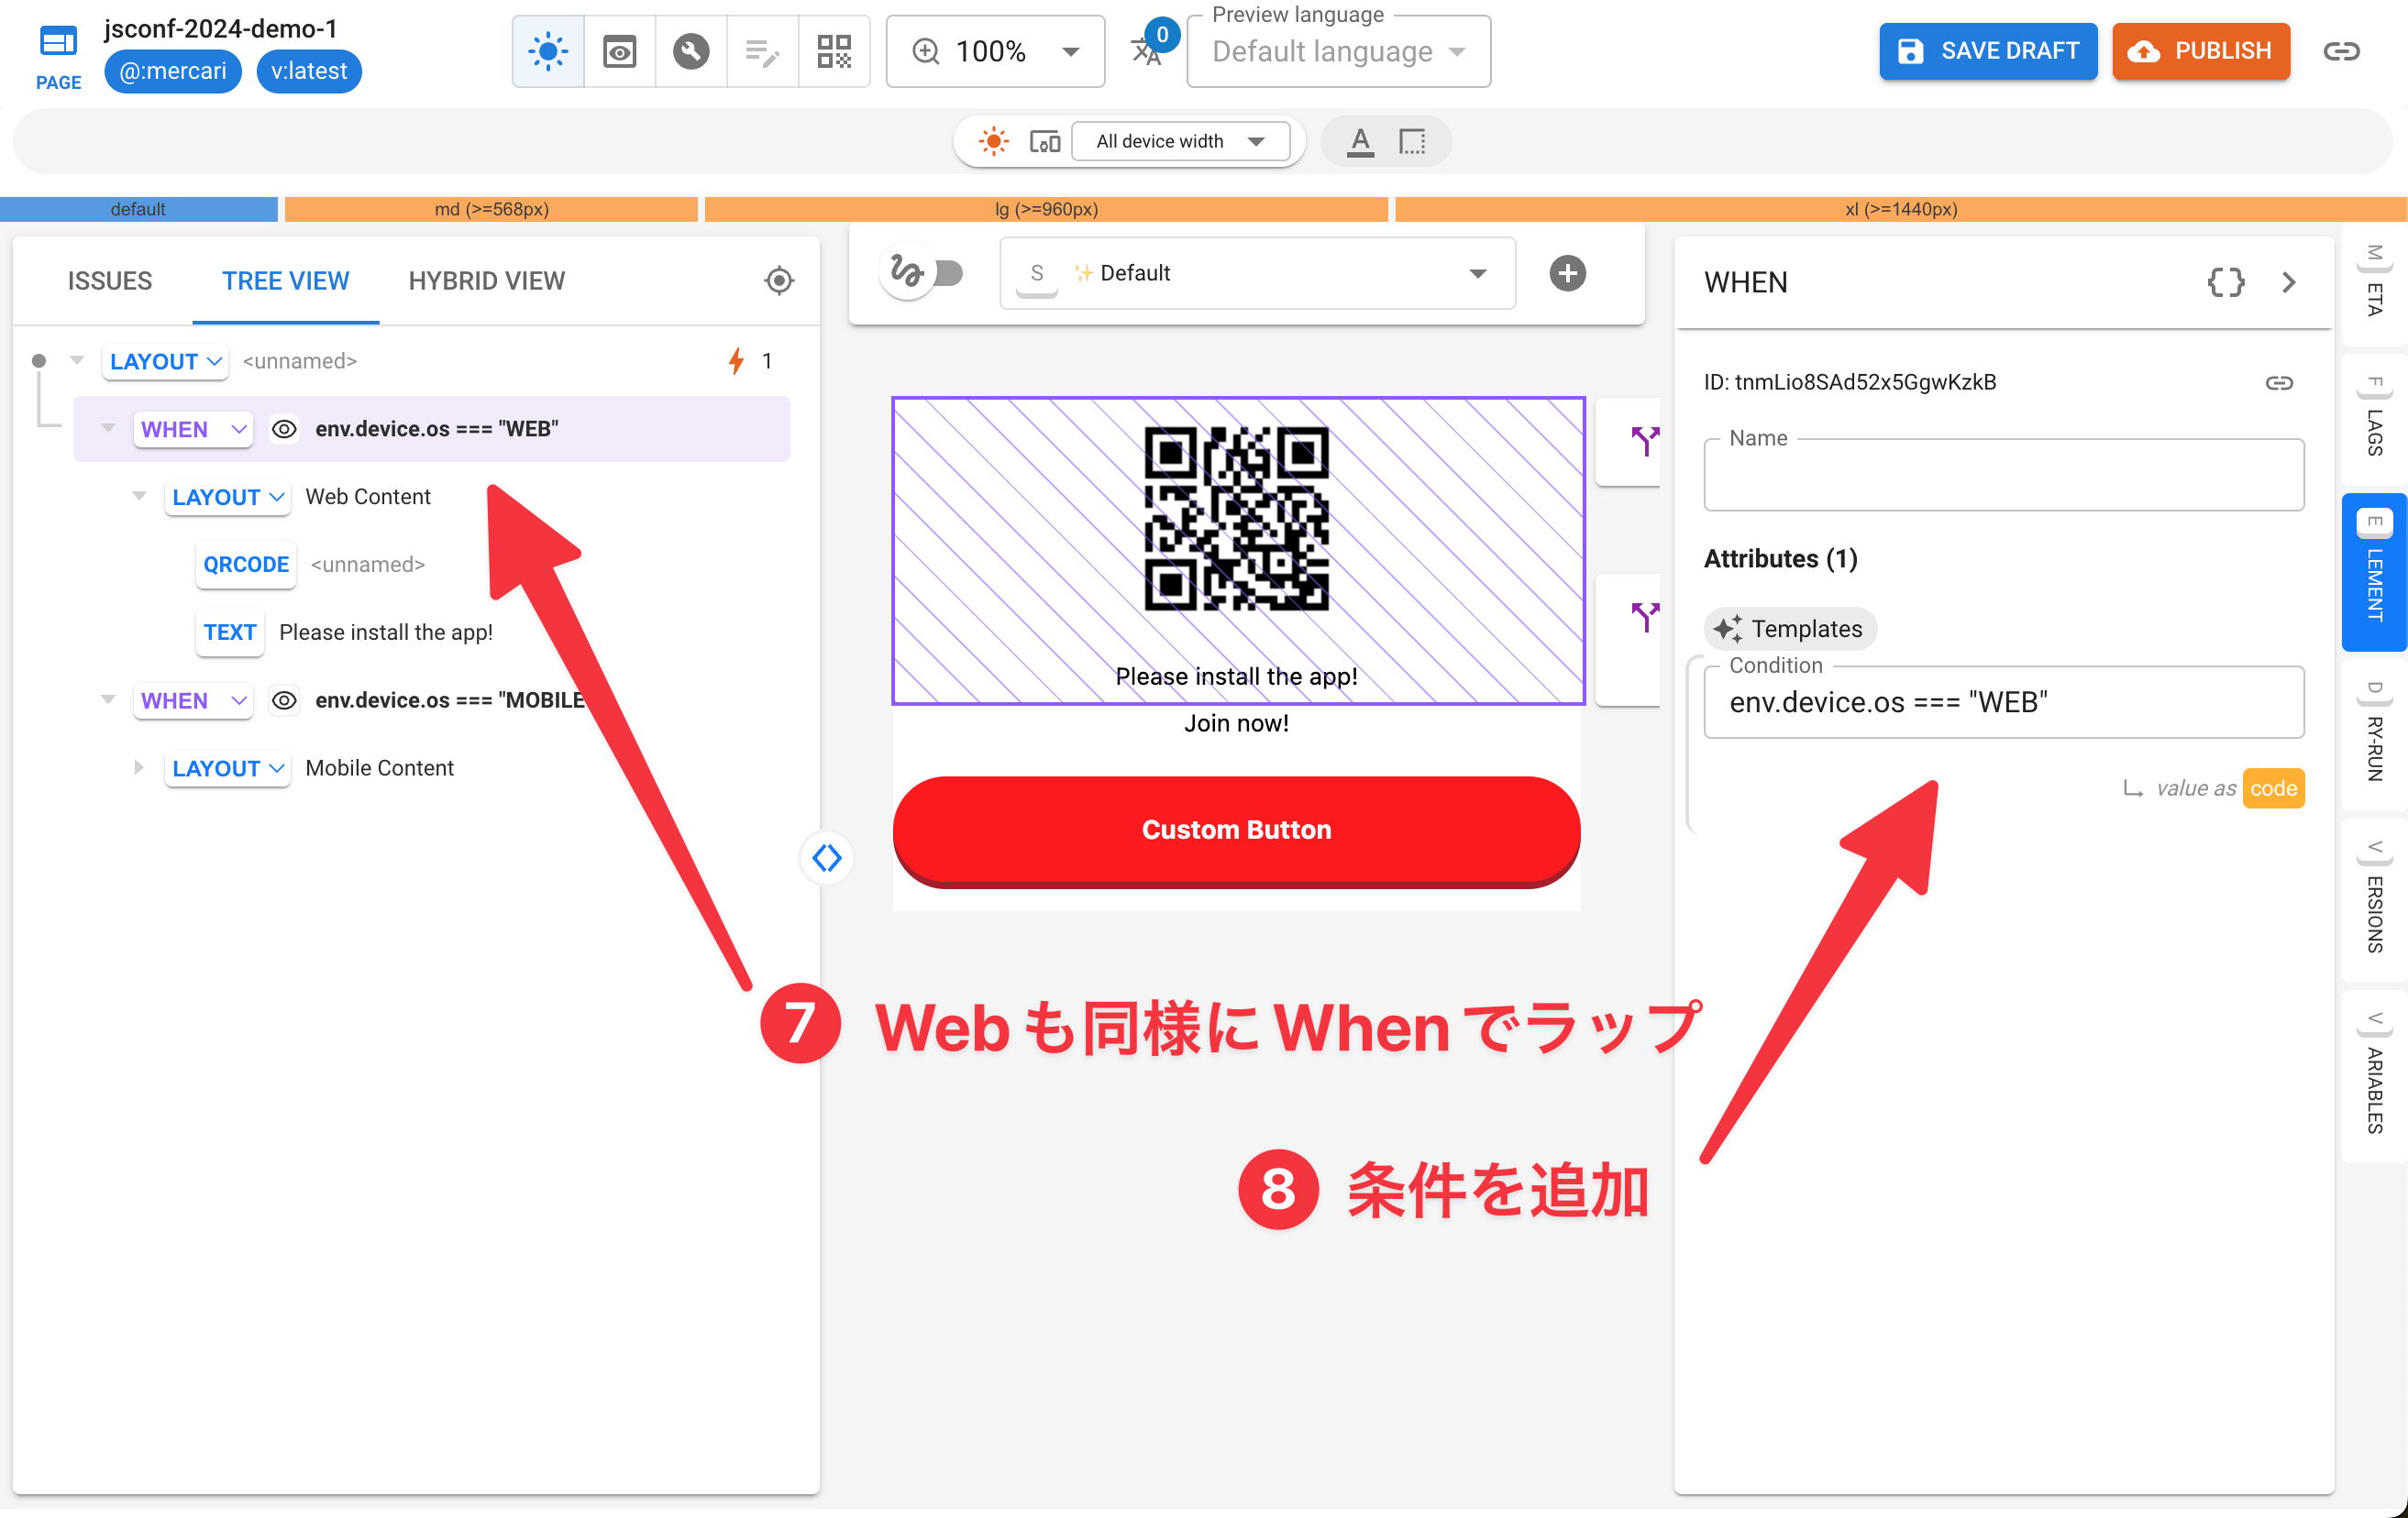Open the VARIABLES side tab
The width and height of the screenshot is (2408, 1518).
click(x=2375, y=1074)
